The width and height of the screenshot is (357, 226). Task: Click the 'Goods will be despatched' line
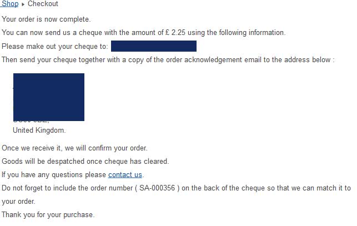point(85,162)
